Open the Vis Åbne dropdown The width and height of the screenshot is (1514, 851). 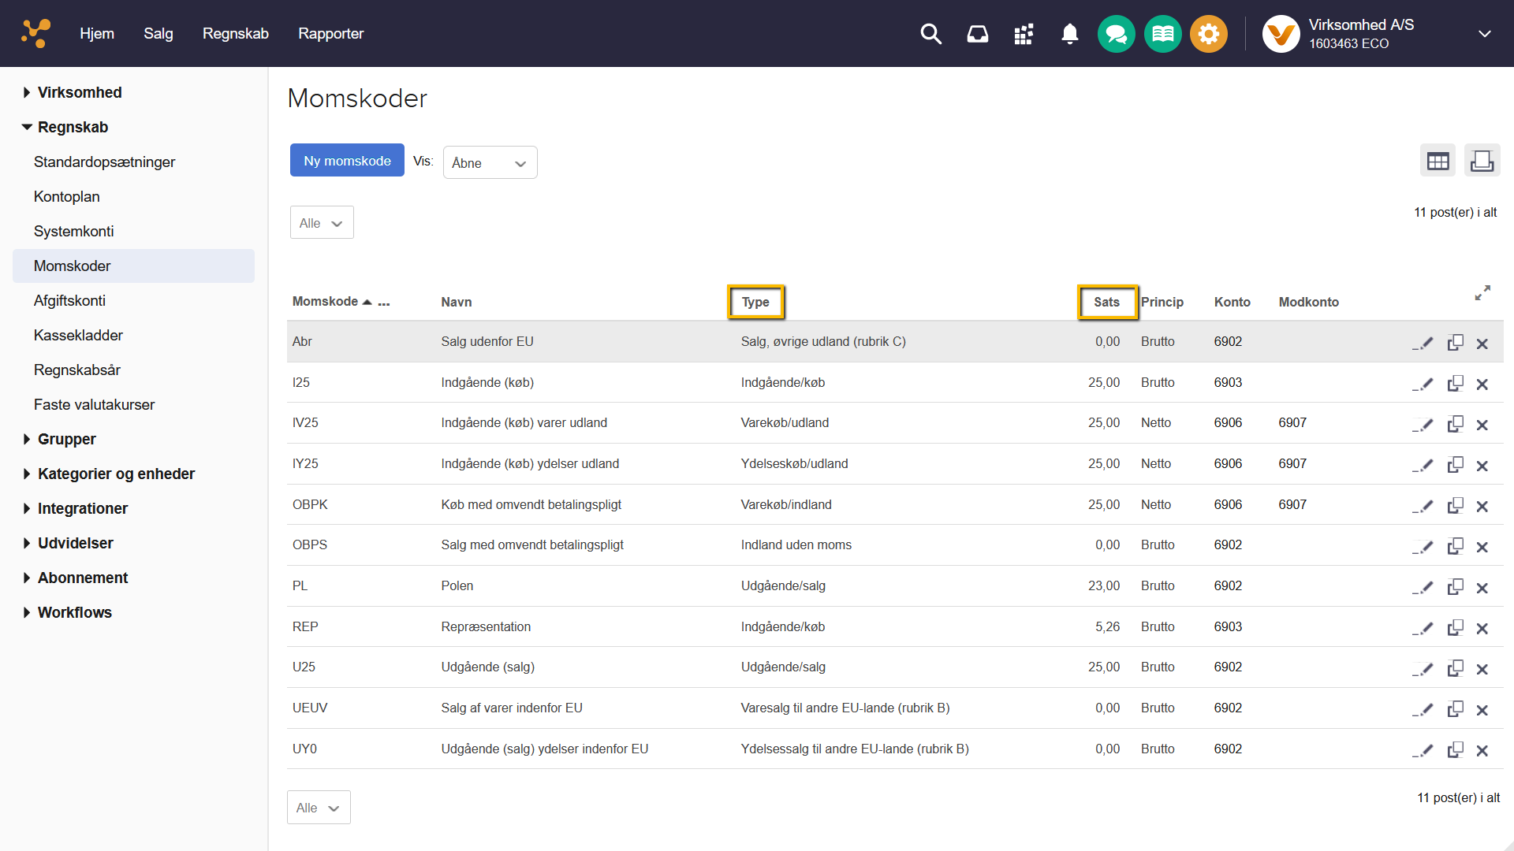tap(490, 163)
